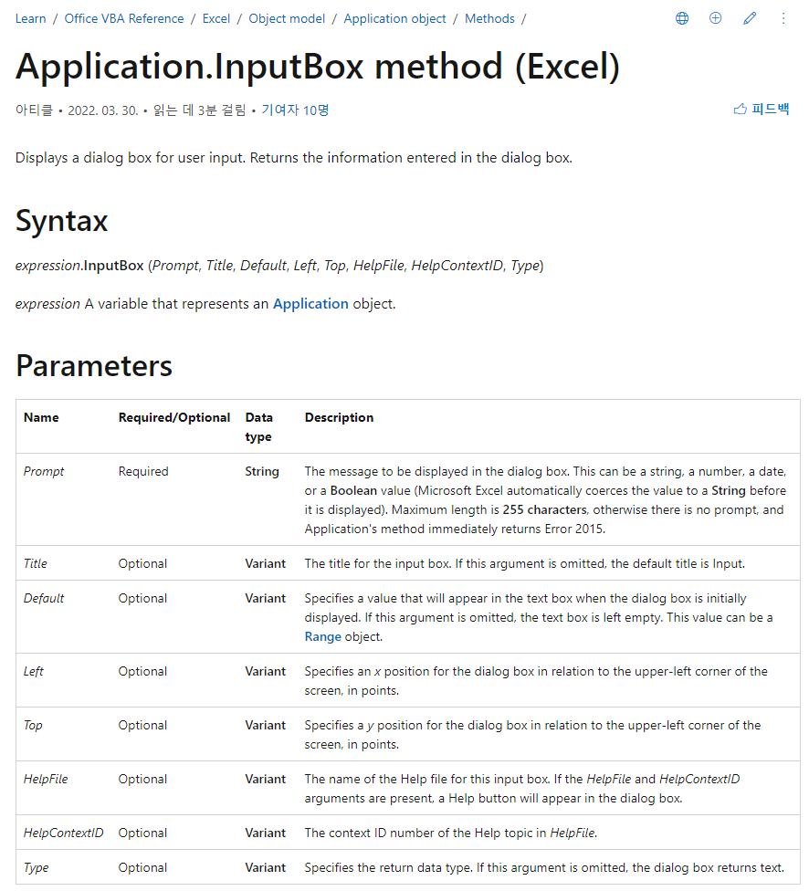Open the Application link in the syntax section

[309, 303]
